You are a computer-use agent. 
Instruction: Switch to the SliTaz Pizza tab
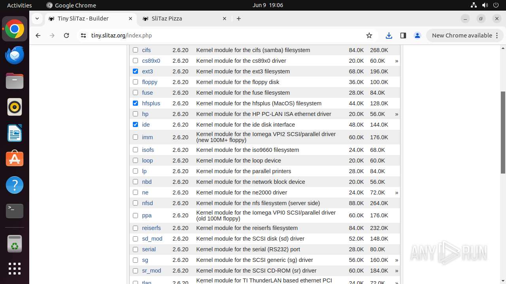coord(184,19)
